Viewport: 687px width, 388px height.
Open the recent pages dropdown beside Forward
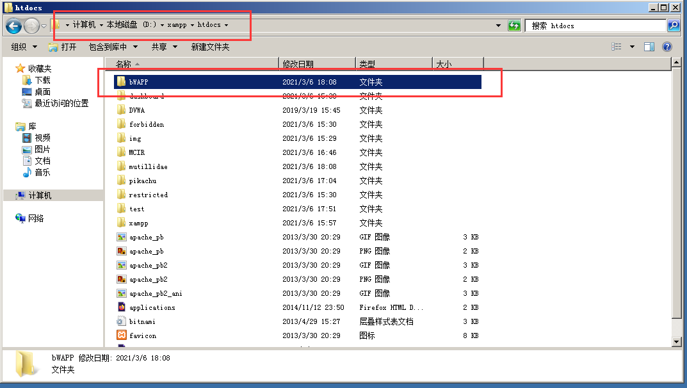44,26
